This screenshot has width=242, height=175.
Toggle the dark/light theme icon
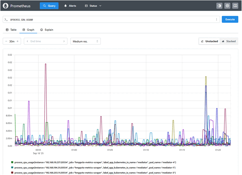[x=219, y=6]
